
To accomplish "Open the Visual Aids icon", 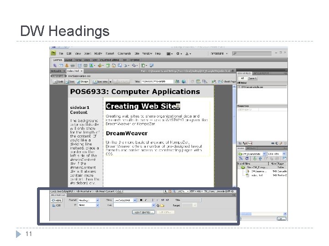I will [205, 82].
